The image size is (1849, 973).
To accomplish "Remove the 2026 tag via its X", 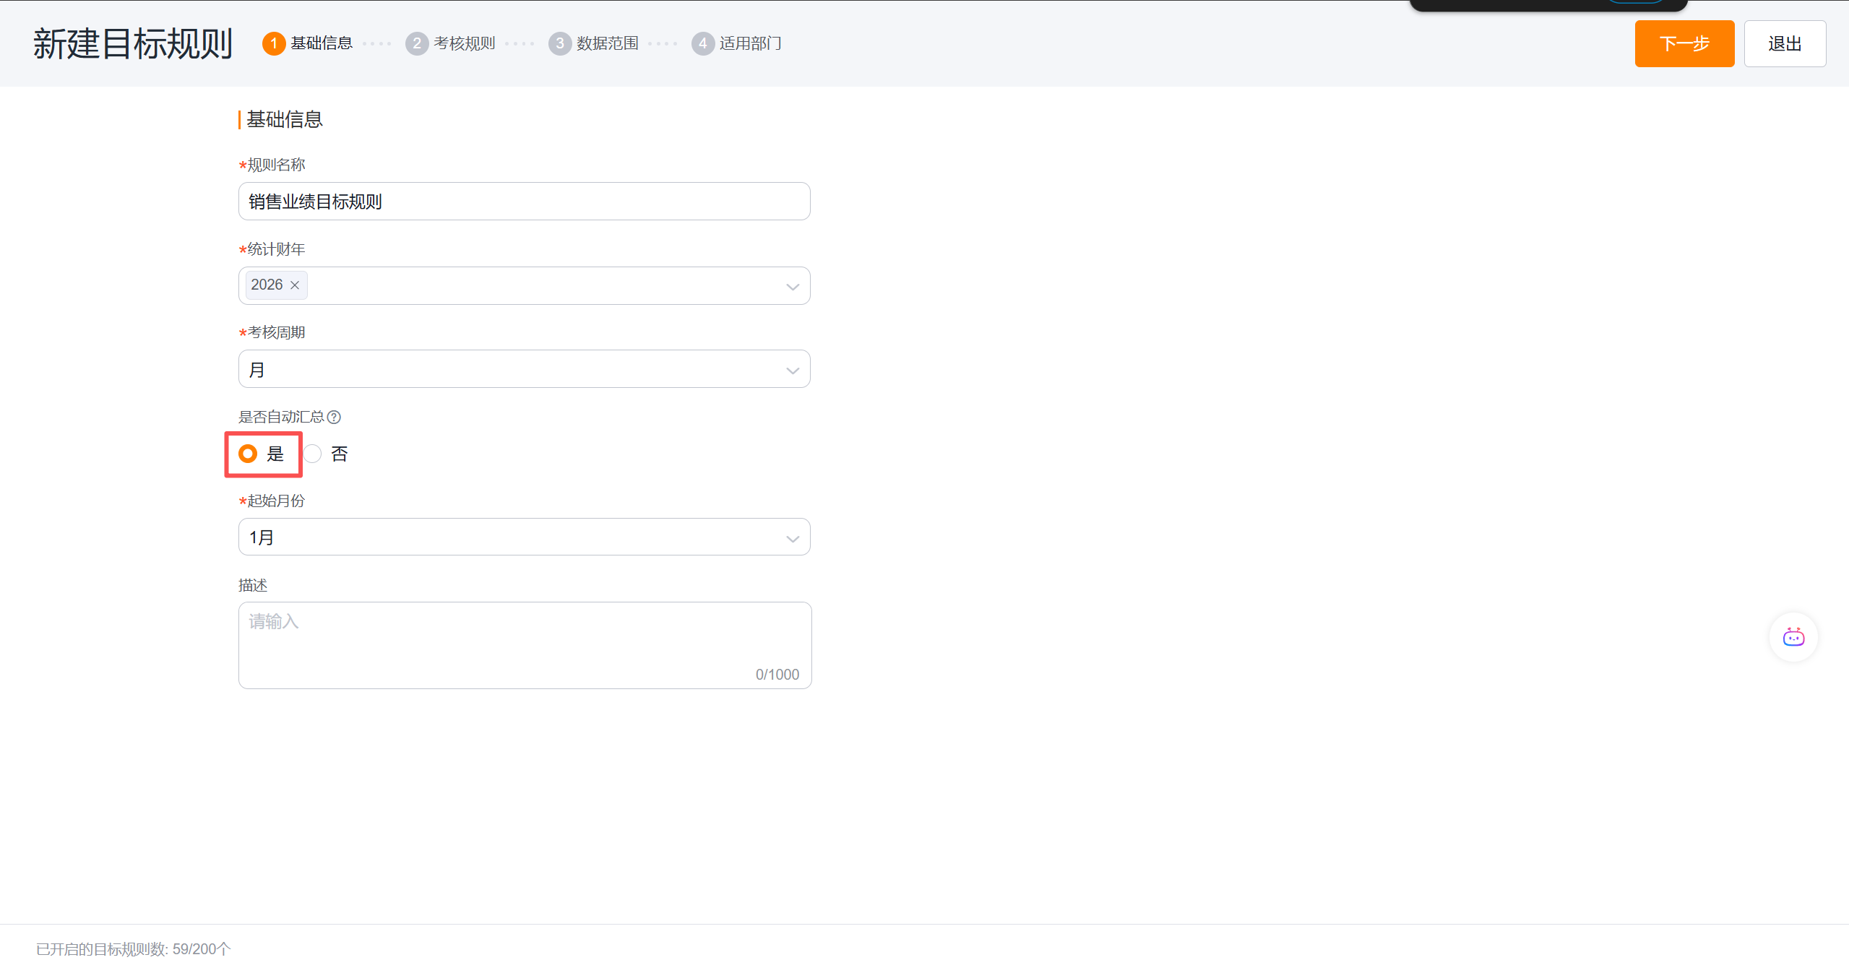I will click(295, 285).
